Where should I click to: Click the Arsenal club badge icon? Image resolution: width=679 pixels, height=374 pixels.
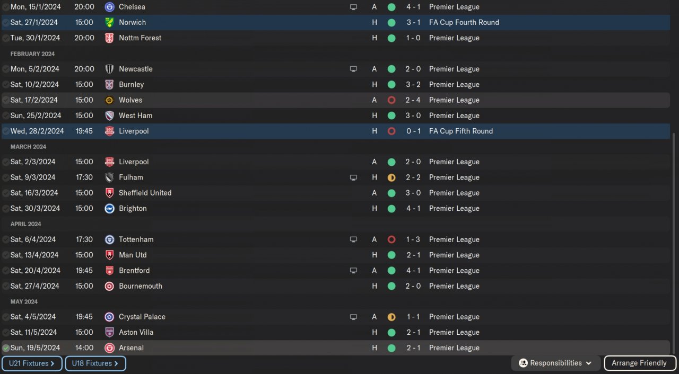pyautogui.click(x=109, y=348)
